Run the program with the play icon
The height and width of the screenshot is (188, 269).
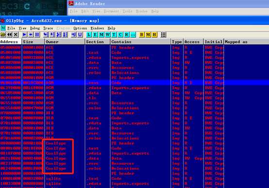[25, 35]
